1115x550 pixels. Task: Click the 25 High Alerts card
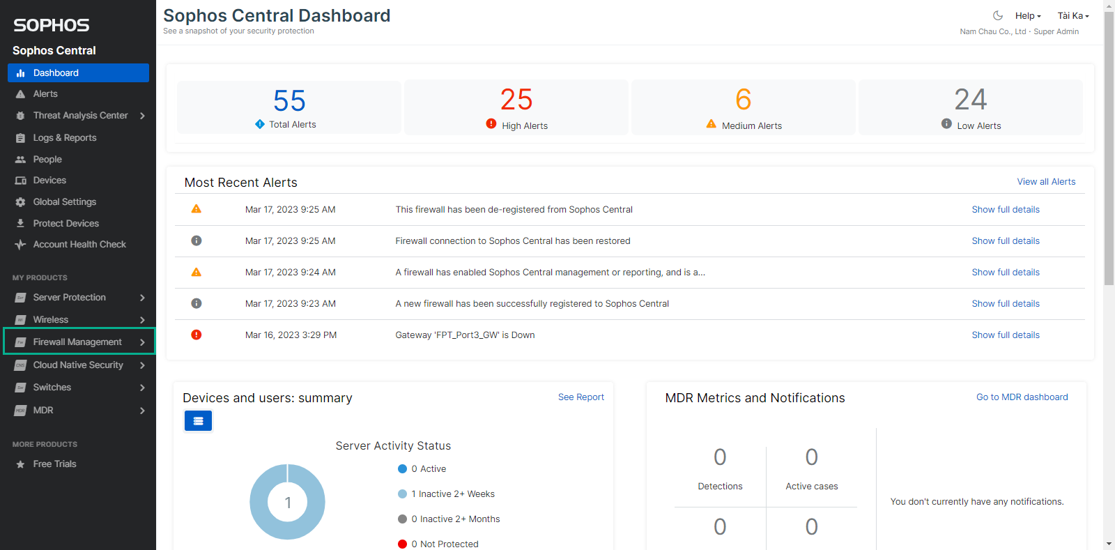tap(516, 107)
